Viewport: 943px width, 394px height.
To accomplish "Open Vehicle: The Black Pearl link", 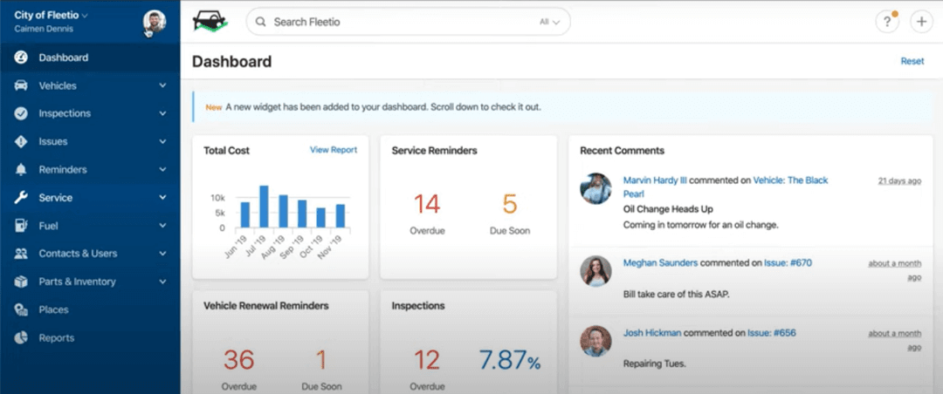I will [790, 180].
